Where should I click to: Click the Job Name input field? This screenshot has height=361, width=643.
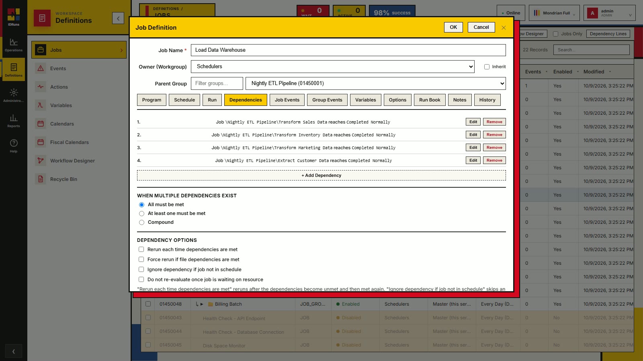pos(348,50)
